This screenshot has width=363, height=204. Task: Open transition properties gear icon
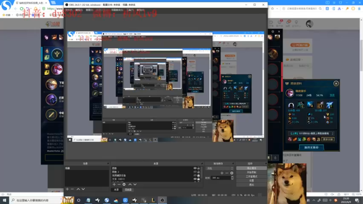(x=232, y=173)
